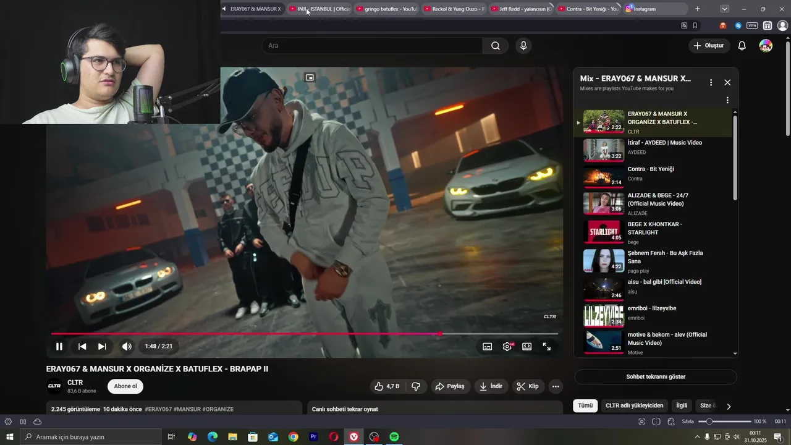
Task: Open the RSS feed icon in address bar
Action: pos(684,26)
